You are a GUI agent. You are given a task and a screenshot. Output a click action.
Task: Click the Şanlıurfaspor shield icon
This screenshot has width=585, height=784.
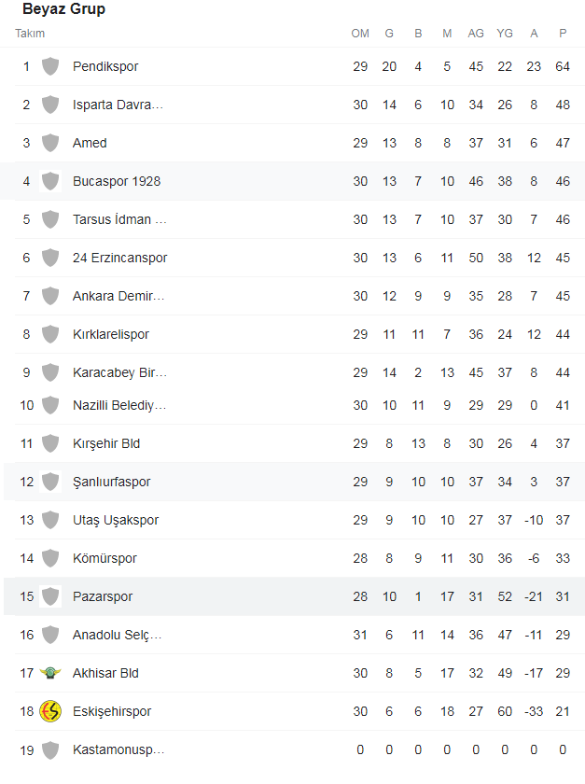tap(50, 482)
